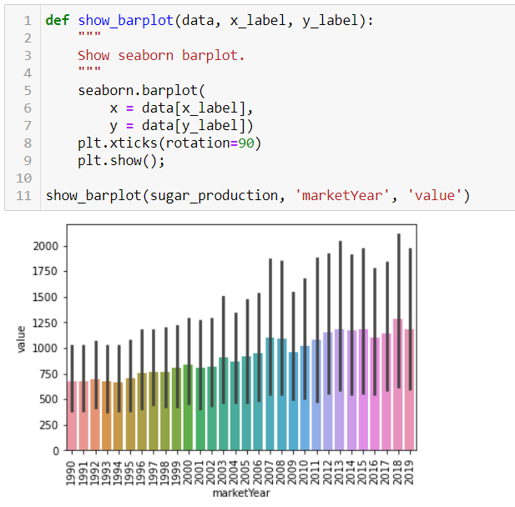
Task: Click the y-axis tick label 0
Action: pos(56,451)
